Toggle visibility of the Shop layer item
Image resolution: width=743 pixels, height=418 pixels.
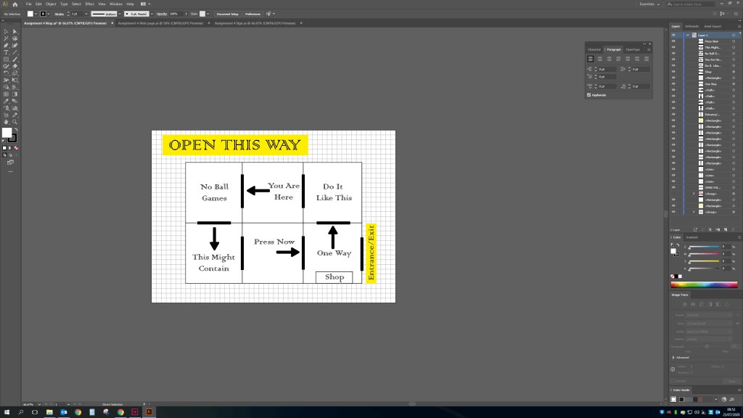point(673,72)
